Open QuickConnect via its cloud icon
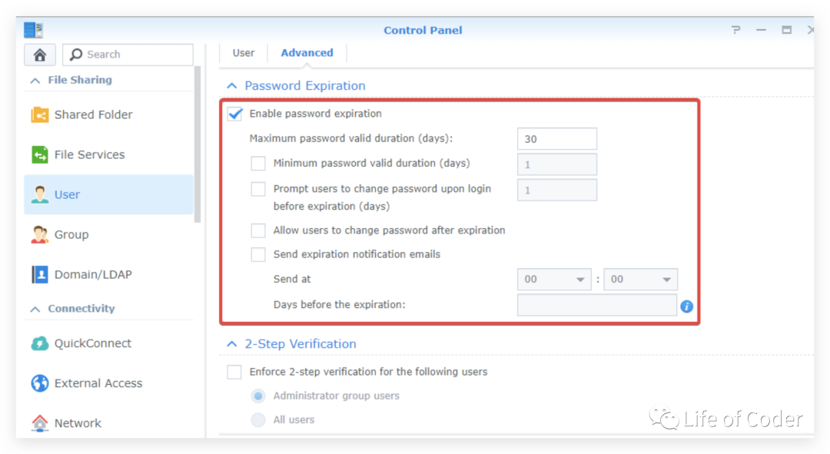Screen dimensions: 830x454 point(40,343)
